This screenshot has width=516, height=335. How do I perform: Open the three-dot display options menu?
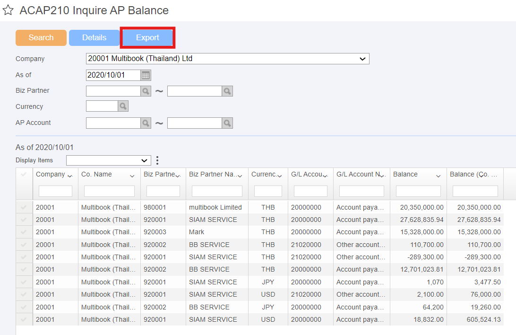click(157, 160)
